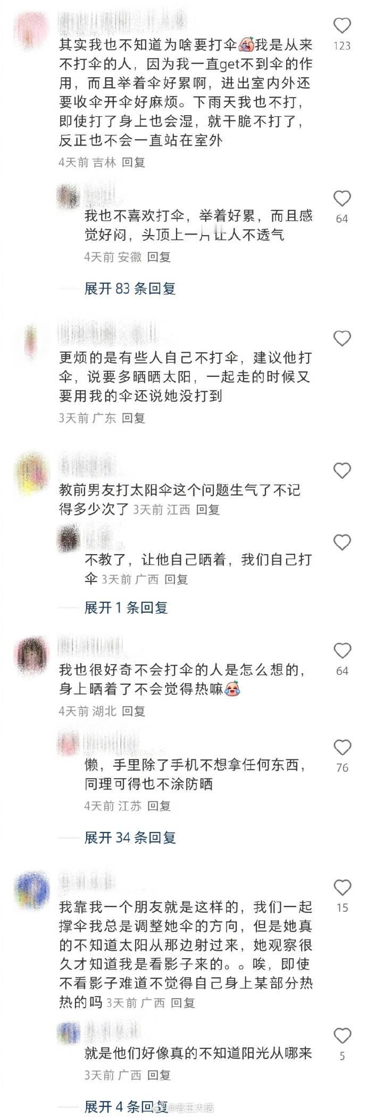367x1117 pixels.
Task: Like the Anhui reply with 64 likes
Action: pos(342,199)
